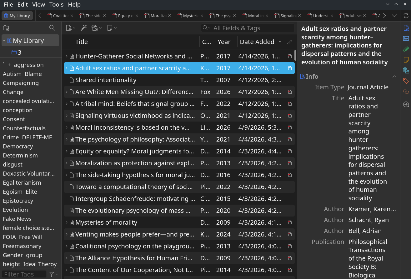Show the Related section via side navigation
Screen dimensions: 411x279
[x=406, y=92]
